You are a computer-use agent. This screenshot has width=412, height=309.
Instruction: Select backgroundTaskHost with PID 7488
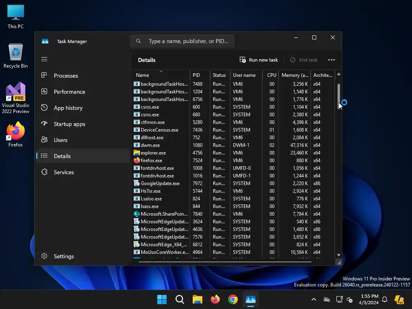234,84
